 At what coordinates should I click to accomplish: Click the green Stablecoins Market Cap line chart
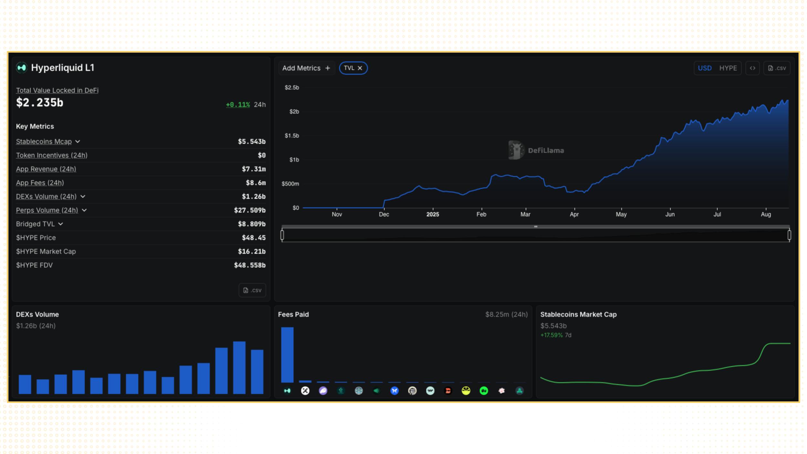665,365
